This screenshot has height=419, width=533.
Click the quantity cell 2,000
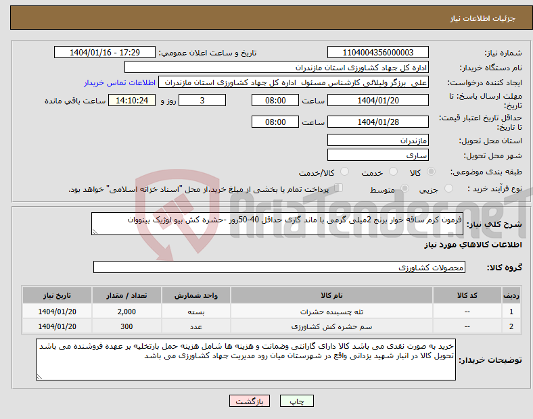[x=126, y=312]
